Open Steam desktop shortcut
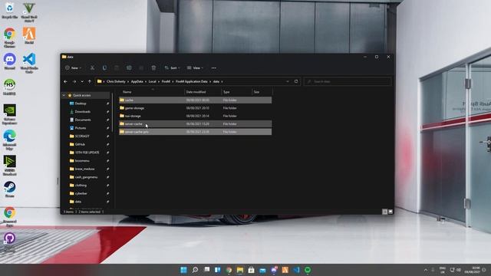Image resolution: width=491 pixels, height=276 pixels. [x=10, y=189]
